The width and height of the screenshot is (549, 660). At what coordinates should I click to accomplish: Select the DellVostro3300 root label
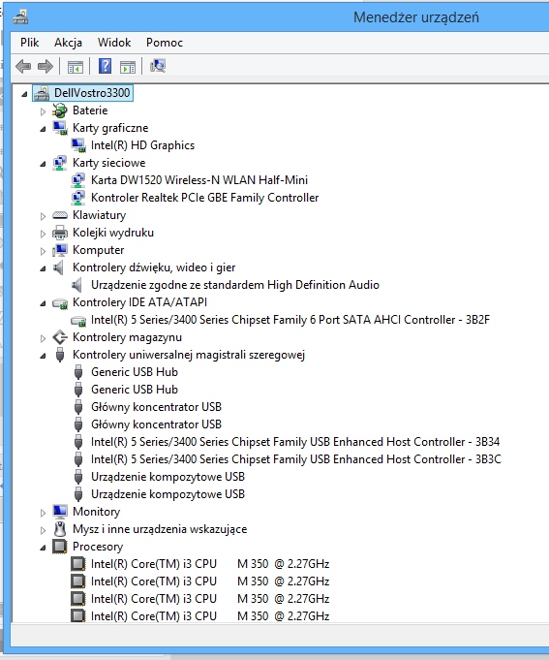pyautogui.click(x=92, y=93)
